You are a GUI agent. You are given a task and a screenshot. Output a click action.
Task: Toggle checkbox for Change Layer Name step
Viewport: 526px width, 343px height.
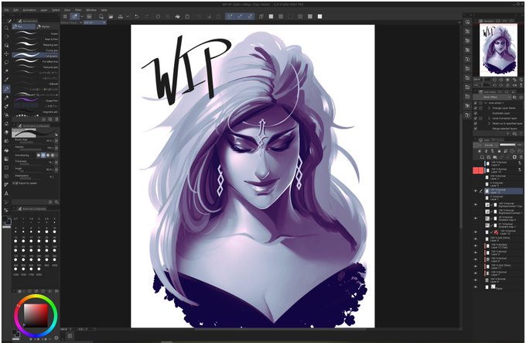coord(476,108)
